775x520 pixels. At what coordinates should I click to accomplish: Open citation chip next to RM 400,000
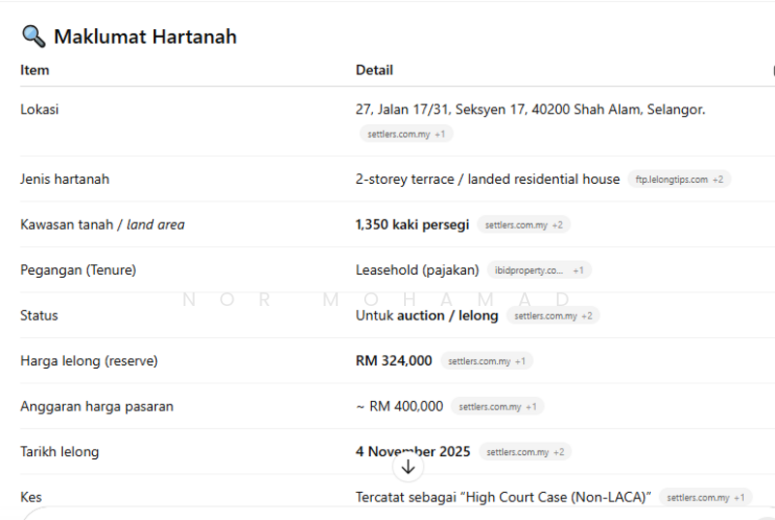(x=497, y=407)
